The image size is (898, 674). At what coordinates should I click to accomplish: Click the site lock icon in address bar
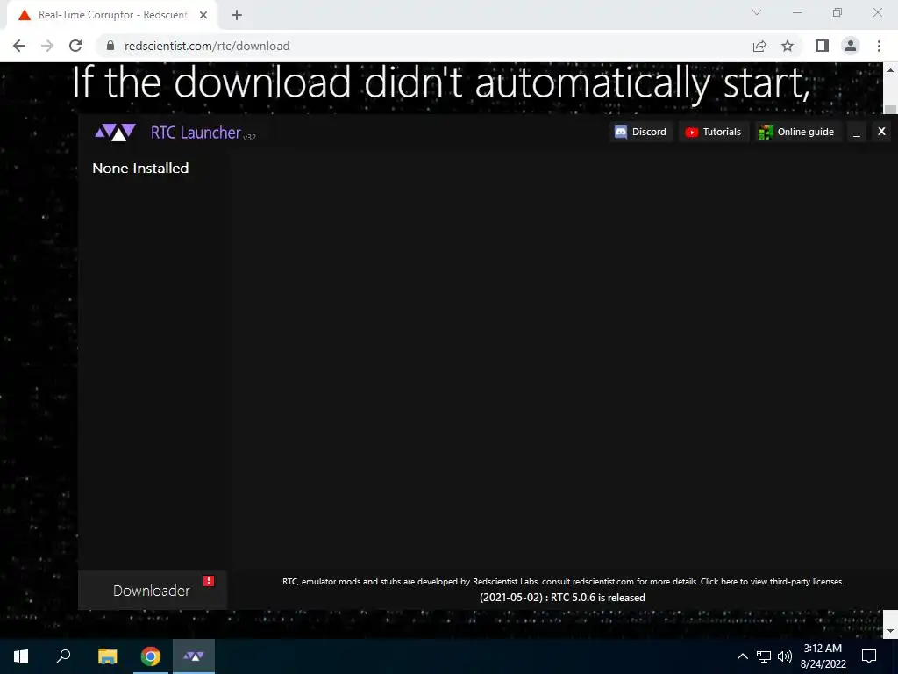(x=110, y=46)
